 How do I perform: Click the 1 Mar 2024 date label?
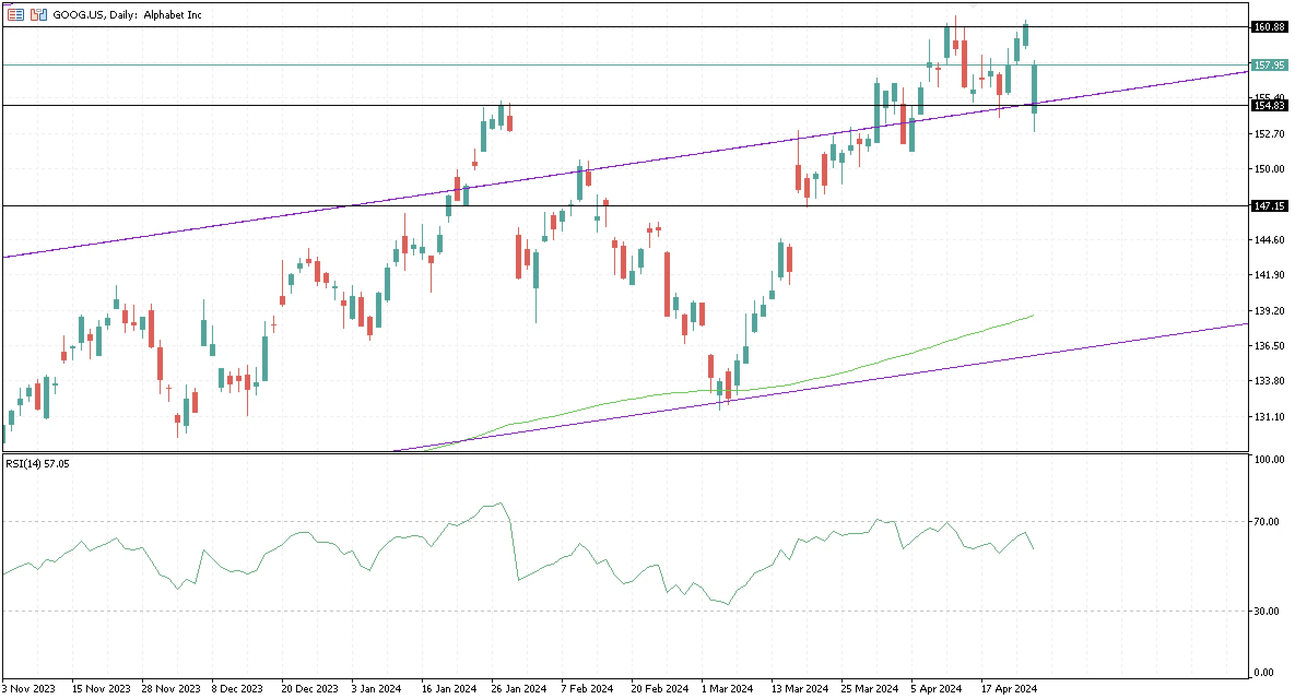point(727,689)
